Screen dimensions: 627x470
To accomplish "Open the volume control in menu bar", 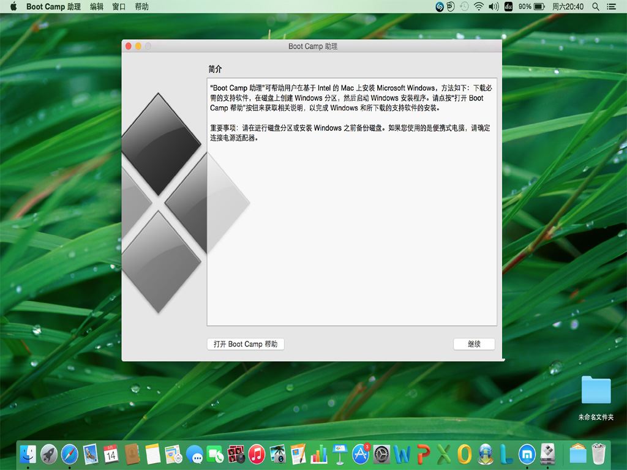I will pyautogui.click(x=494, y=6).
